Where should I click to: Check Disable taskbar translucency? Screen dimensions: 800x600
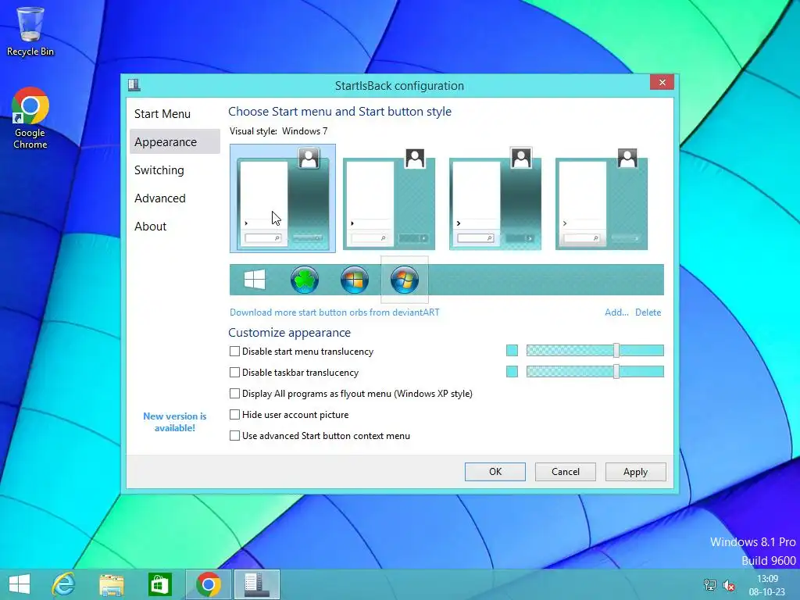[x=234, y=373]
